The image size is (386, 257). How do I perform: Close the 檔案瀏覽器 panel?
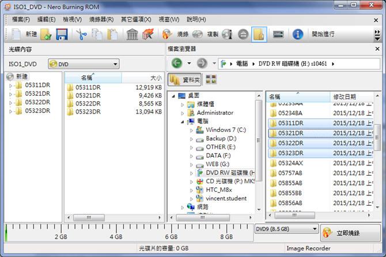[377, 49]
